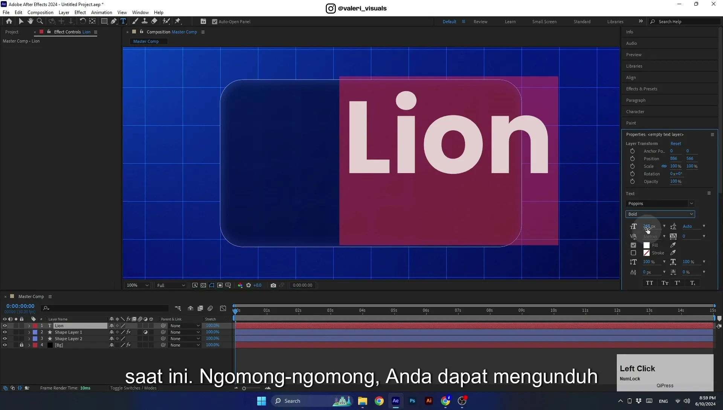Open the 100% magnification dropdown
Viewport: 723px width, 410px height.
[137, 285]
